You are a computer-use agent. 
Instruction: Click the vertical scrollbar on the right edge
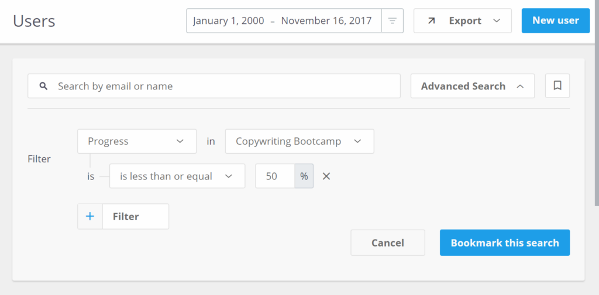coord(597,103)
